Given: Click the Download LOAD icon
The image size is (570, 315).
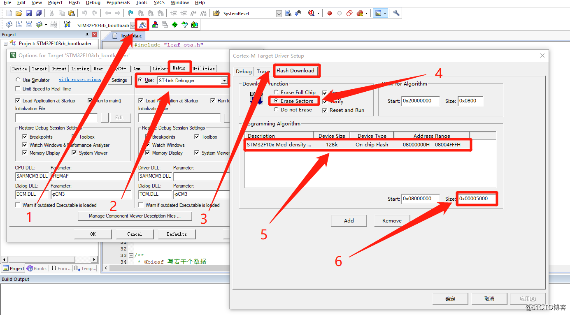Looking at the screenshot, I should [67, 25].
